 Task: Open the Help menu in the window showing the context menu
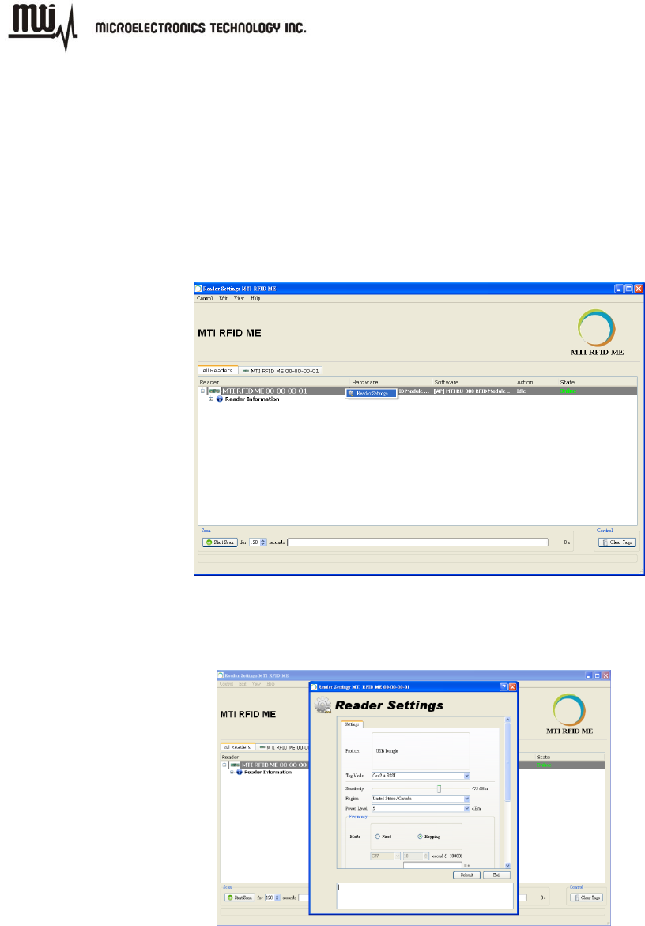(255, 298)
